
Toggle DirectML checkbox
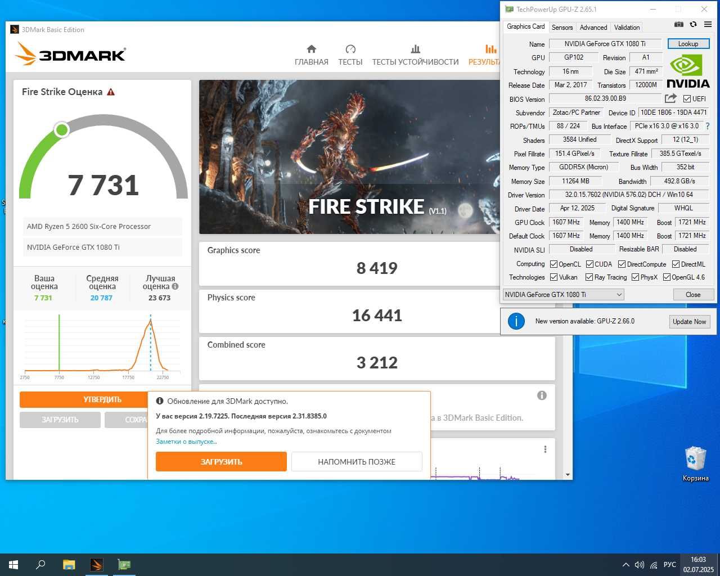pyautogui.click(x=676, y=264)
